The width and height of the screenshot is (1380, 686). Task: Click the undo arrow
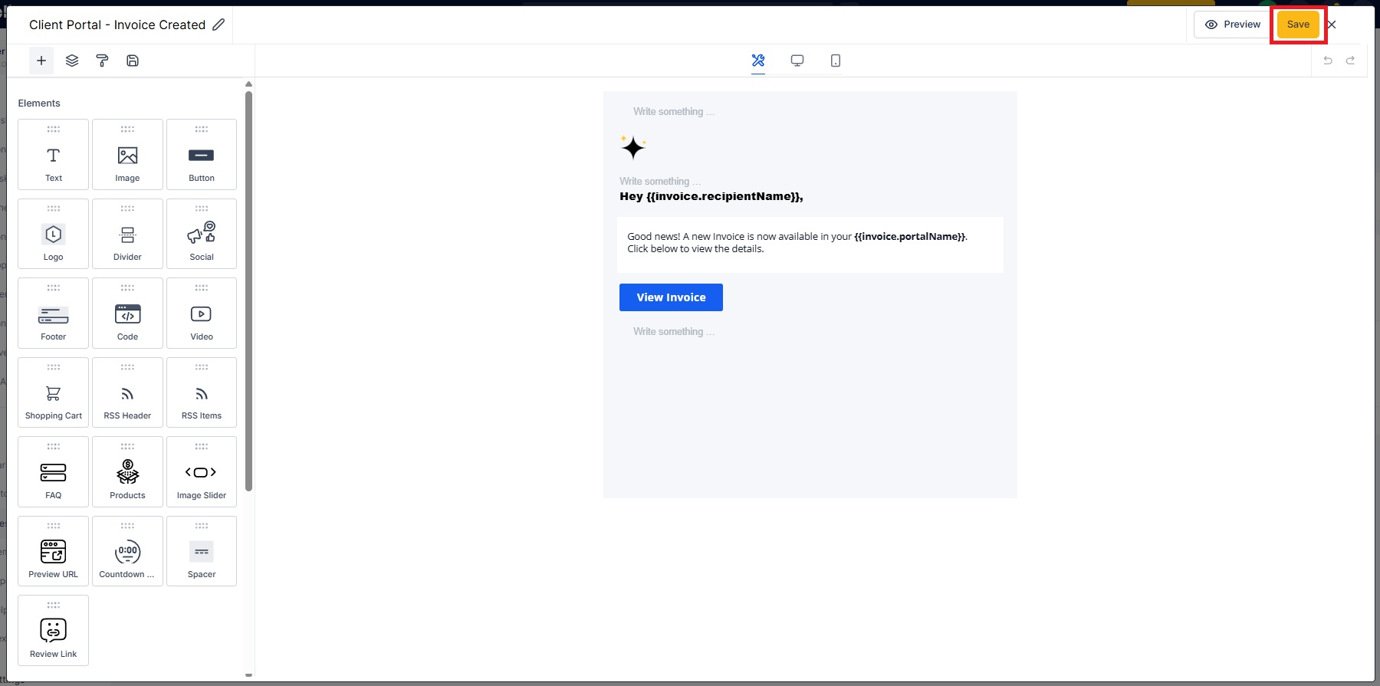coord(1328,61)
